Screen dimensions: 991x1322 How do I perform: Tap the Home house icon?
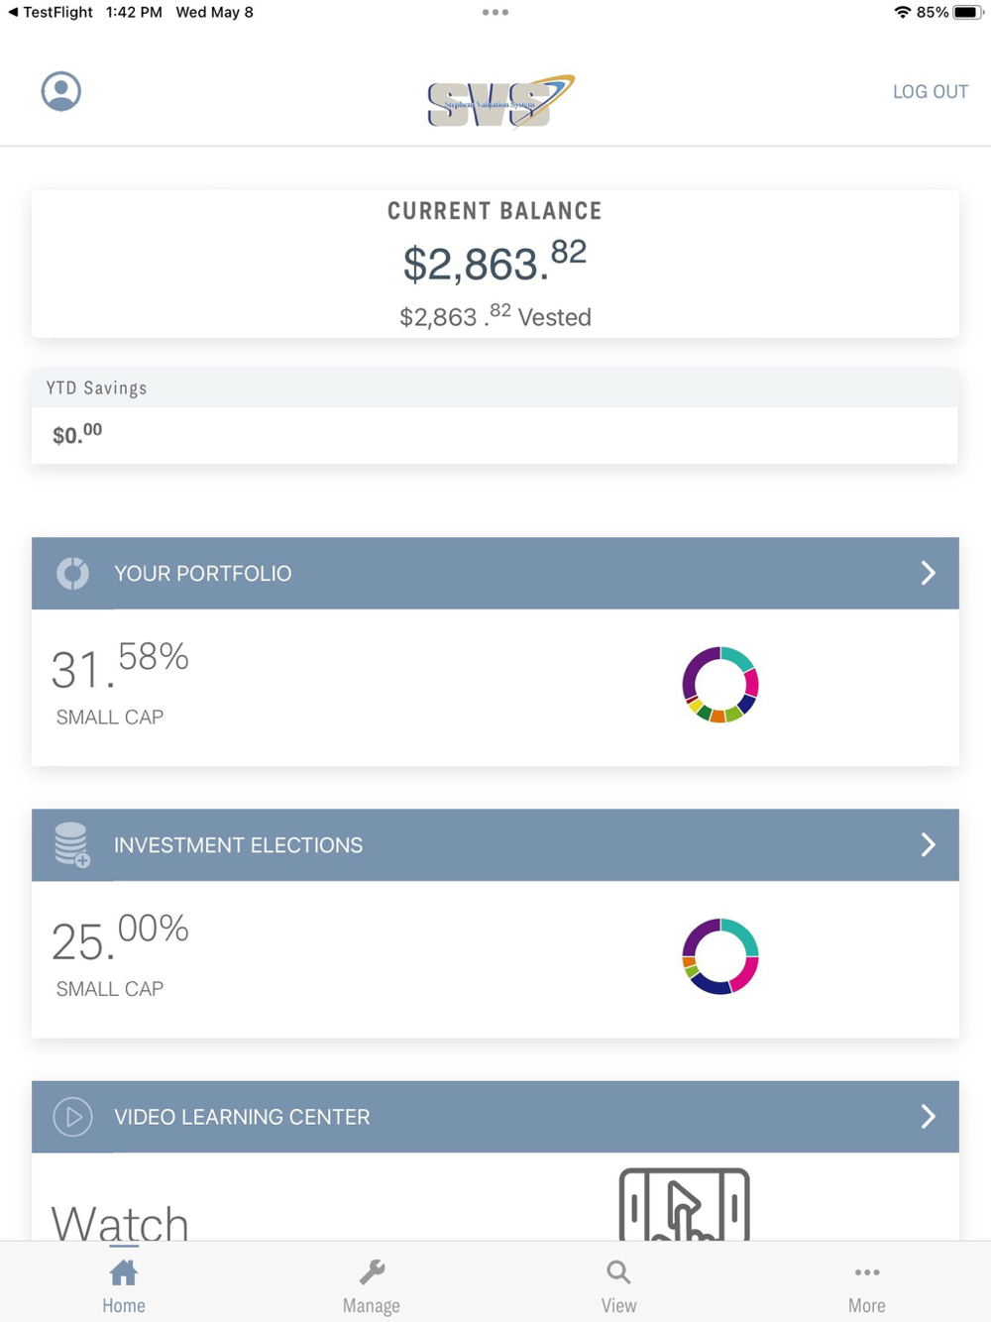pos(124,1272)
